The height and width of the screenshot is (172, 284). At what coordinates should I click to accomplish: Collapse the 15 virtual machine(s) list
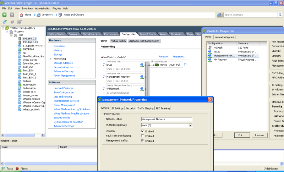point(104,93)
